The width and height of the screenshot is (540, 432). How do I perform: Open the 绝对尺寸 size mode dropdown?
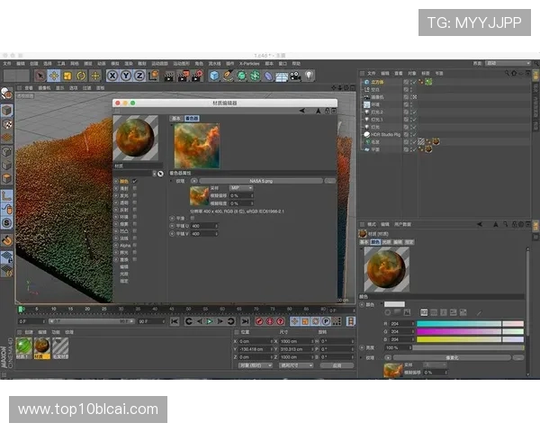pos(296,365)
